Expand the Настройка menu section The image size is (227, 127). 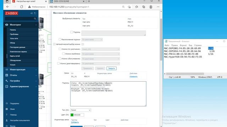(x=36, y=81)
